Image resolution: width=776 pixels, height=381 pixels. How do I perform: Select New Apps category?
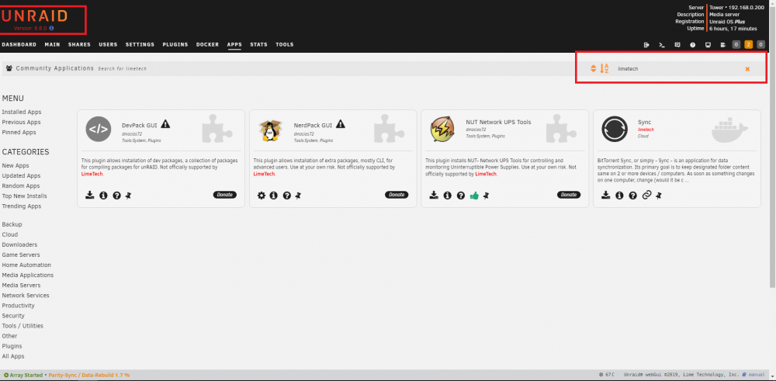click(16, 166)
